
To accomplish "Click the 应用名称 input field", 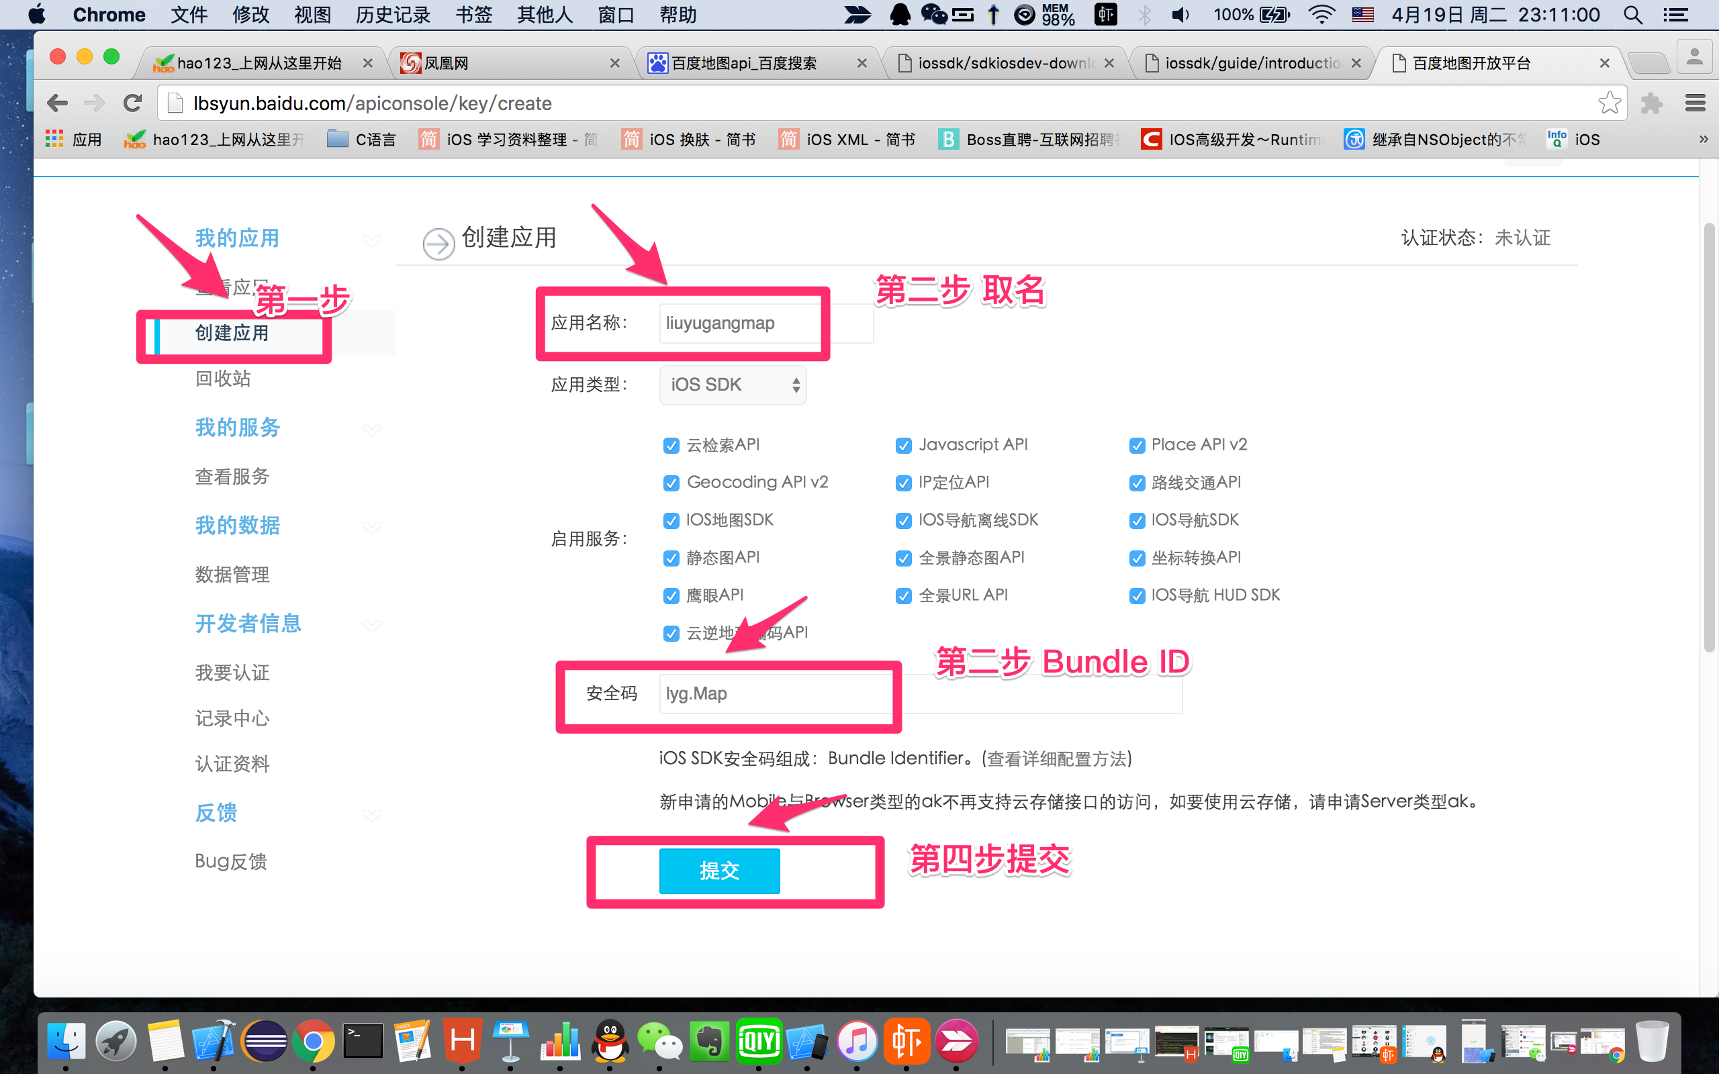I will 766,323.
